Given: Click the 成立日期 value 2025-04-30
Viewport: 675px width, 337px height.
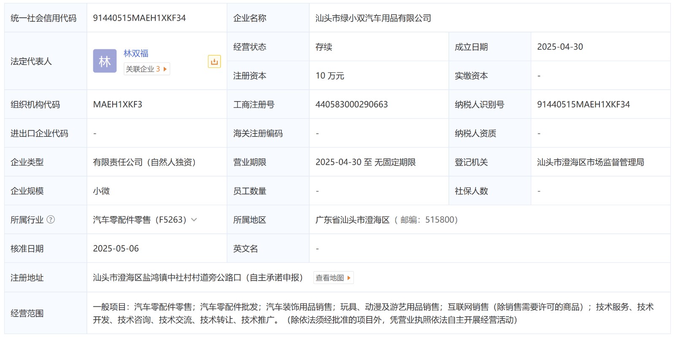Looking at the screenshot, I should (560, 47).
